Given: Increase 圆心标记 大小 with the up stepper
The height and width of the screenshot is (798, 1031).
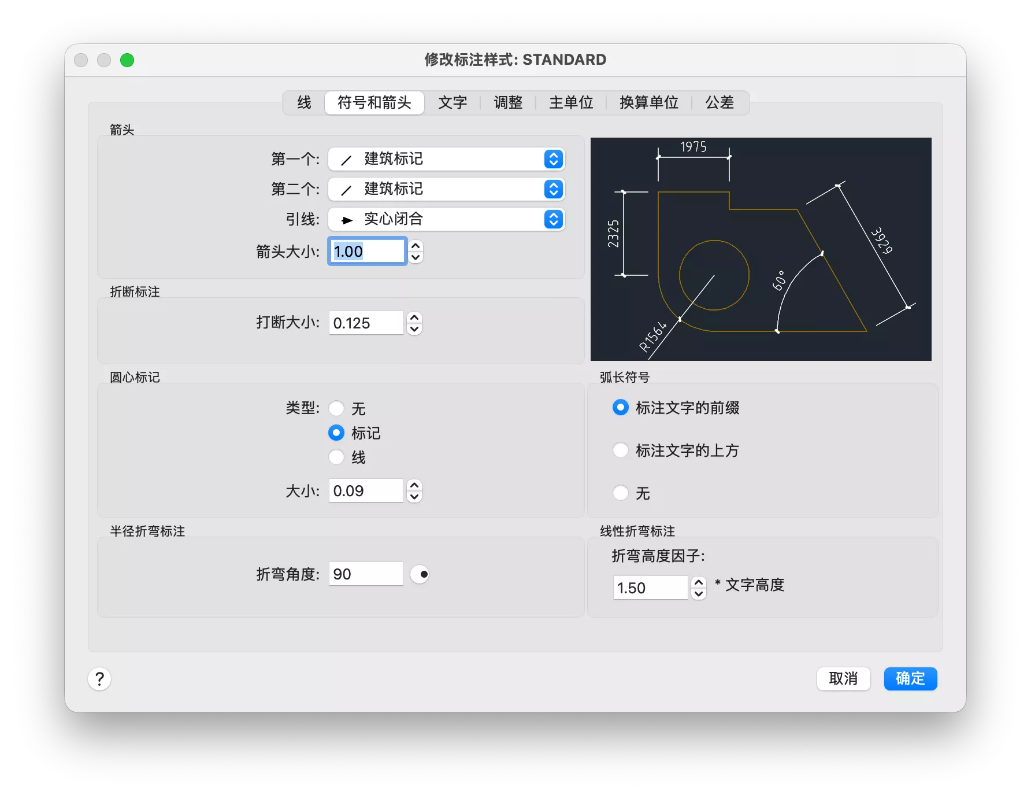Looking at the screenshot, I should [x=414, y=485].
